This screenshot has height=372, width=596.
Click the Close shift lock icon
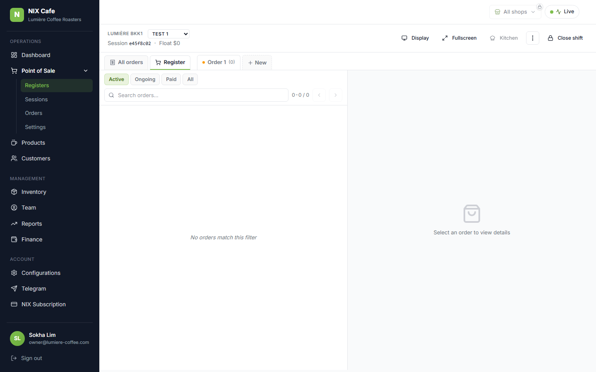point(550,38)
